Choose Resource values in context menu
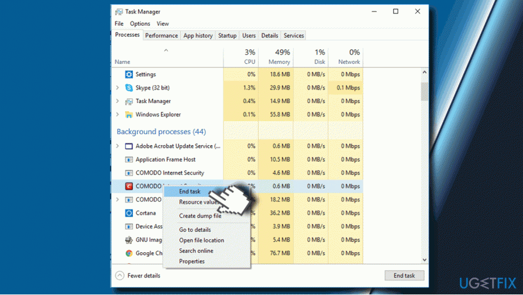Viewport: 523px width, 295px height. [x=199, y=203]
